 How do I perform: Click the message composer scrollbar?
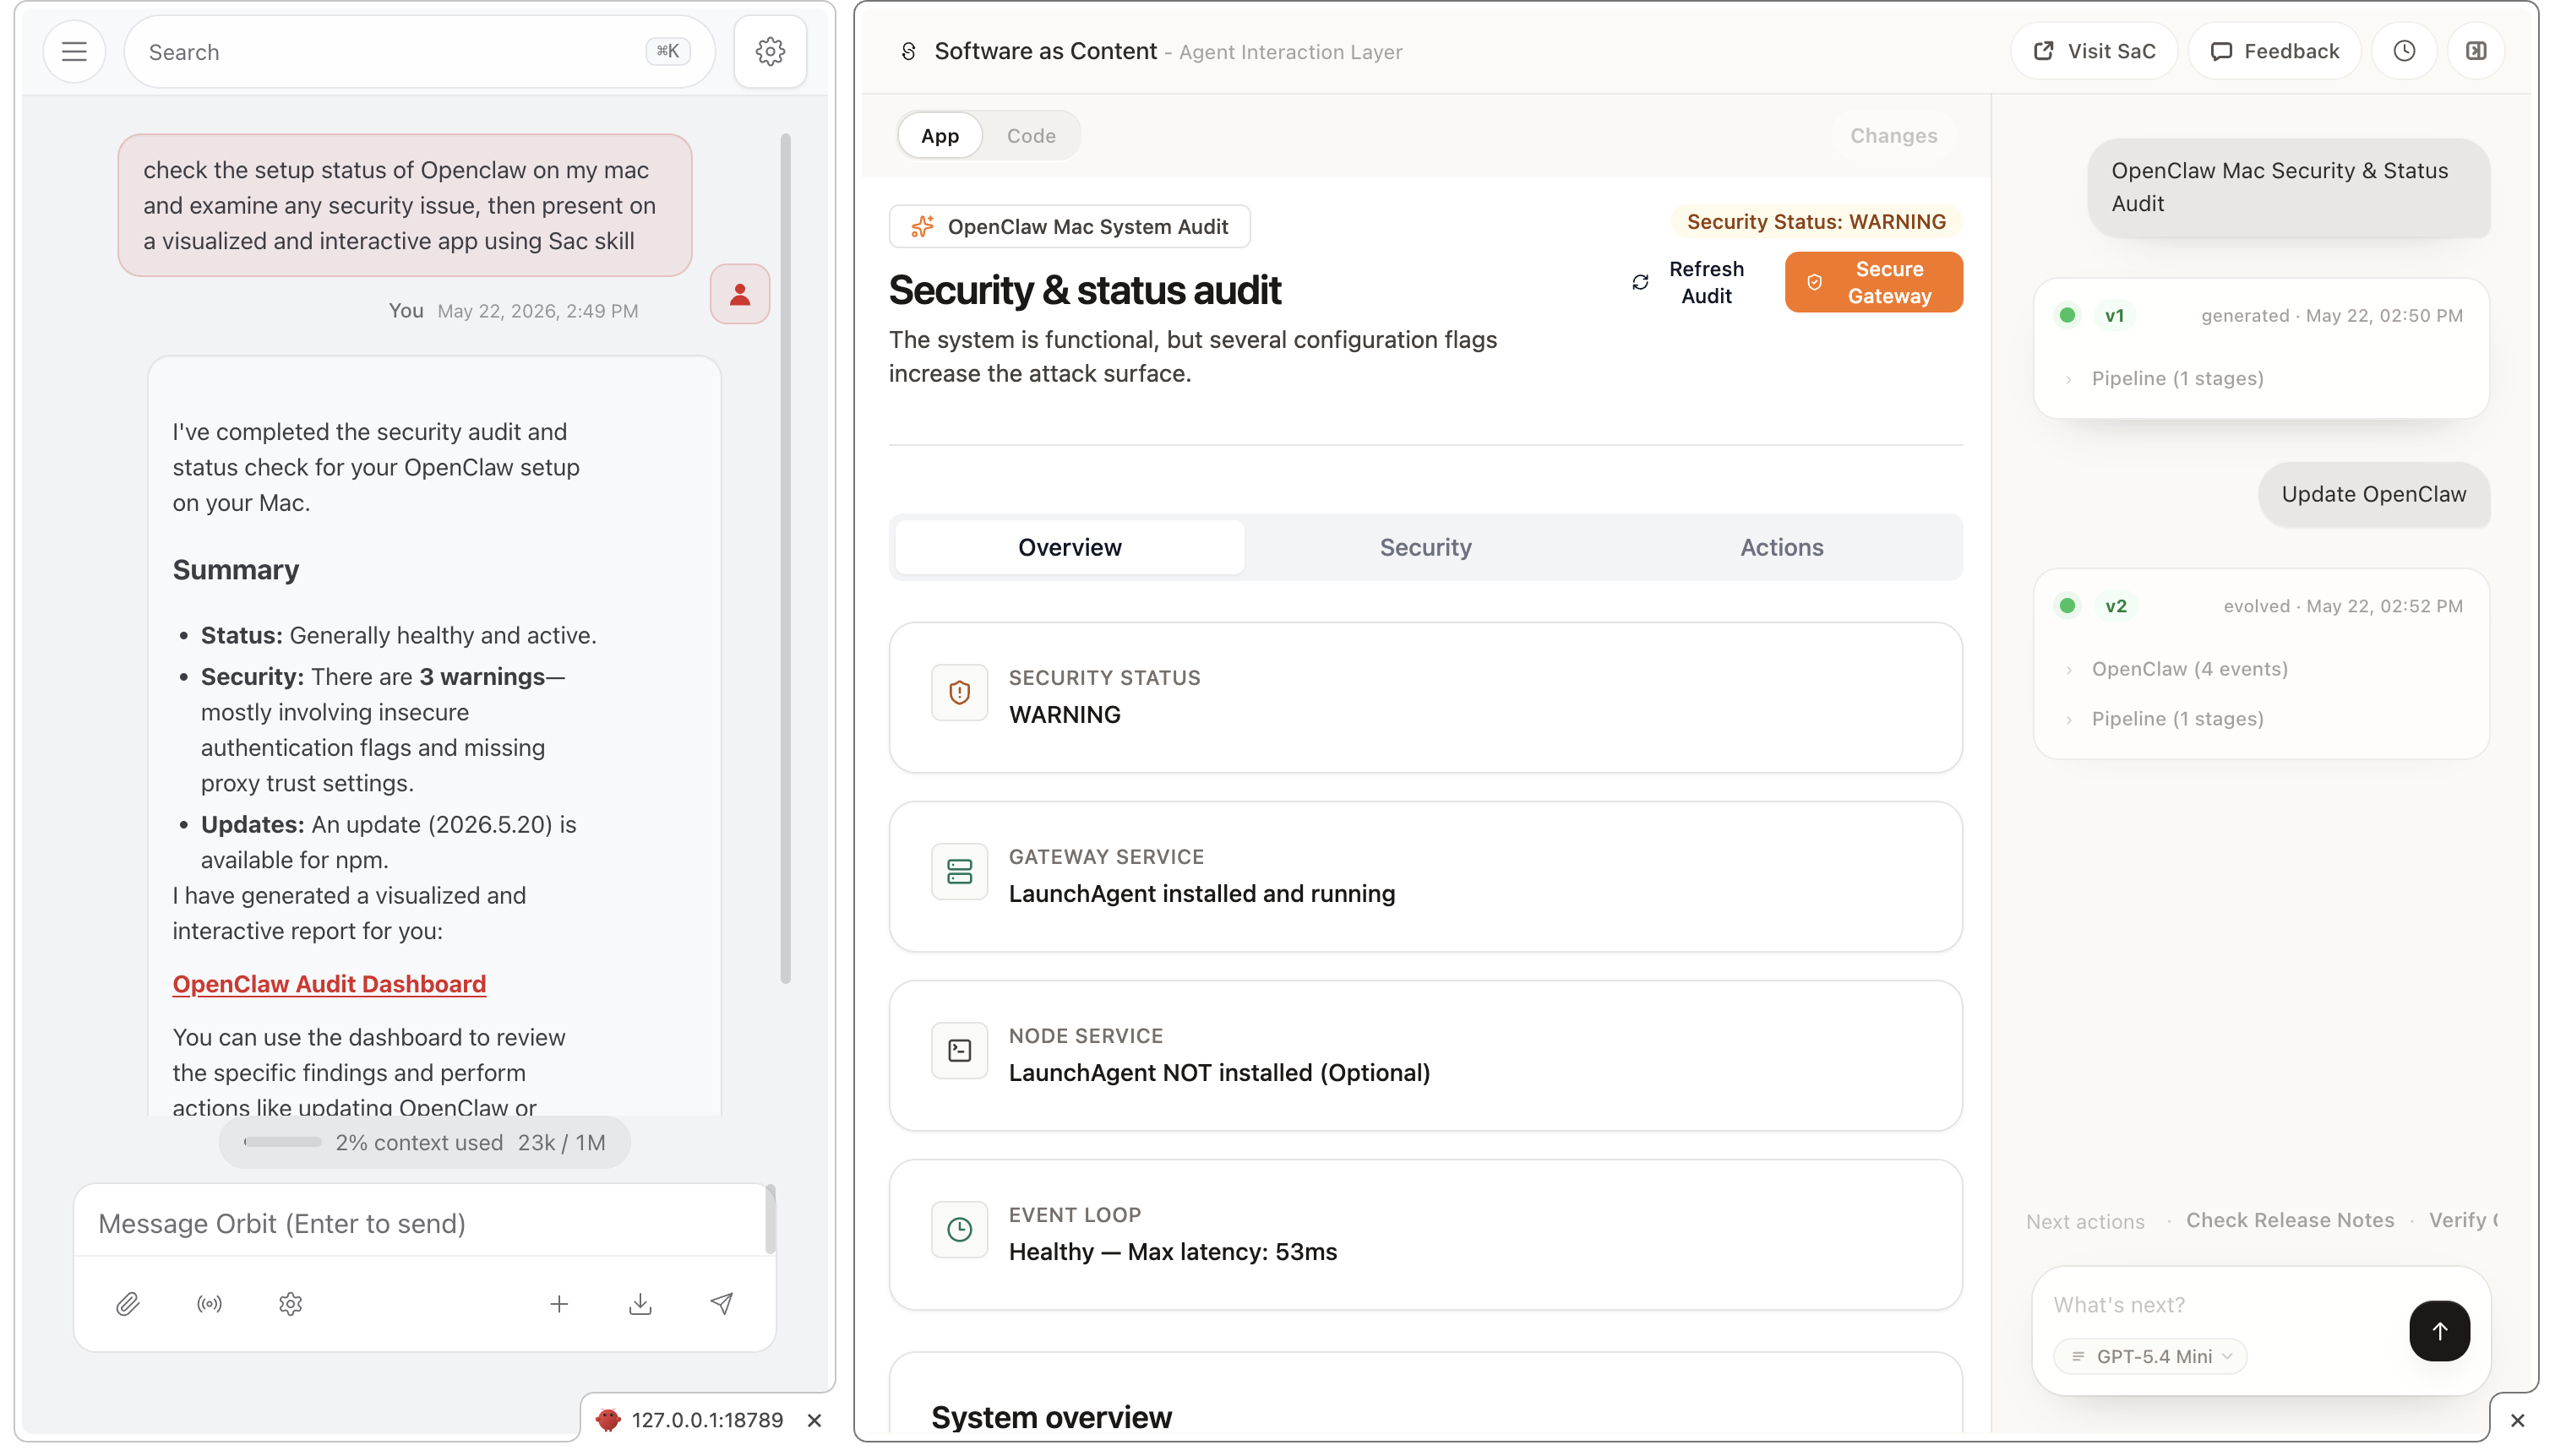770,1219
